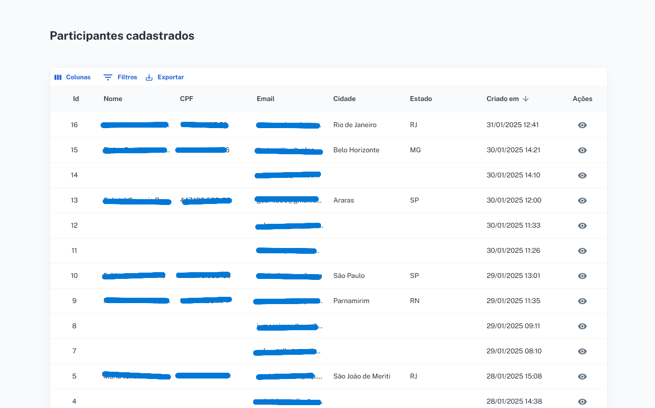Open eye icon for São João de Meriti row
Viewport: 655px width, 408px height.
pyautogui.click(x=582, y=377)
